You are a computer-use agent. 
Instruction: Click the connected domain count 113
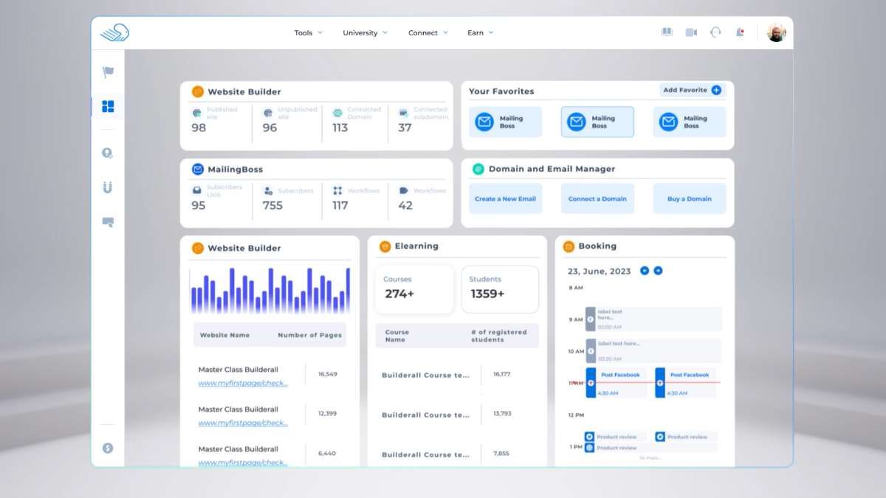point(340,128)
